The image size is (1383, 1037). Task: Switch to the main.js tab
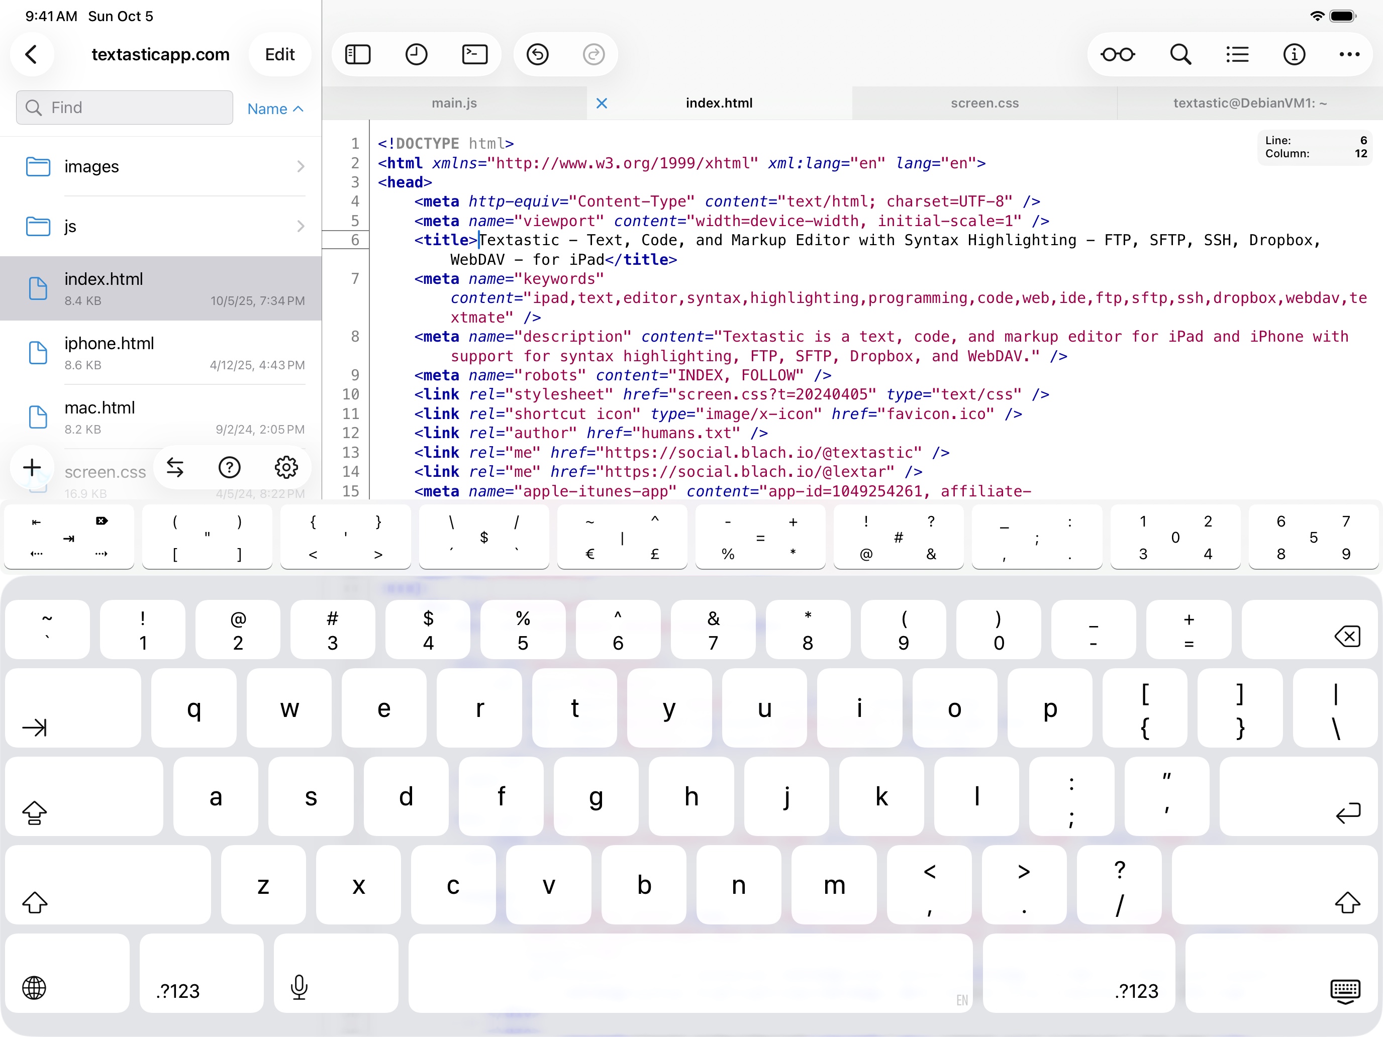coord(454,103)
